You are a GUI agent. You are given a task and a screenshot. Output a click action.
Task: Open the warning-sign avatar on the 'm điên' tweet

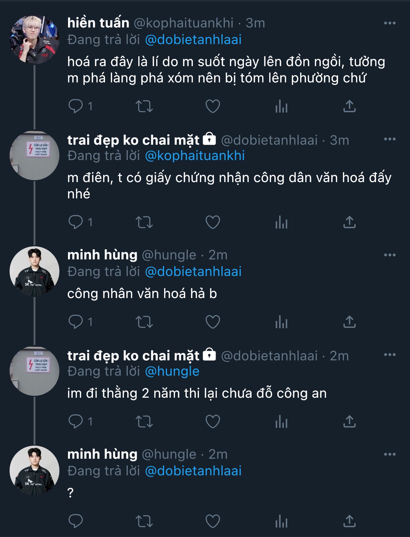click(34, 156)
